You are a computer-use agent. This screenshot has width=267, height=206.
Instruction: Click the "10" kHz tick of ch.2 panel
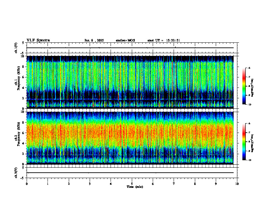click(x=23, y=112)
